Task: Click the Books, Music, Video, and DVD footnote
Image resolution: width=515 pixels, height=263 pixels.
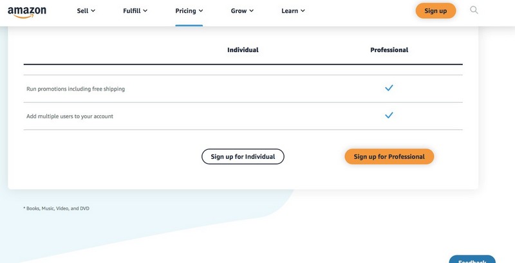Action: tap(56, 208)
